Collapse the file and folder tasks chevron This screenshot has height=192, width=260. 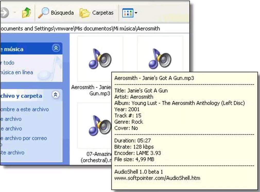[x=56, y=95]
